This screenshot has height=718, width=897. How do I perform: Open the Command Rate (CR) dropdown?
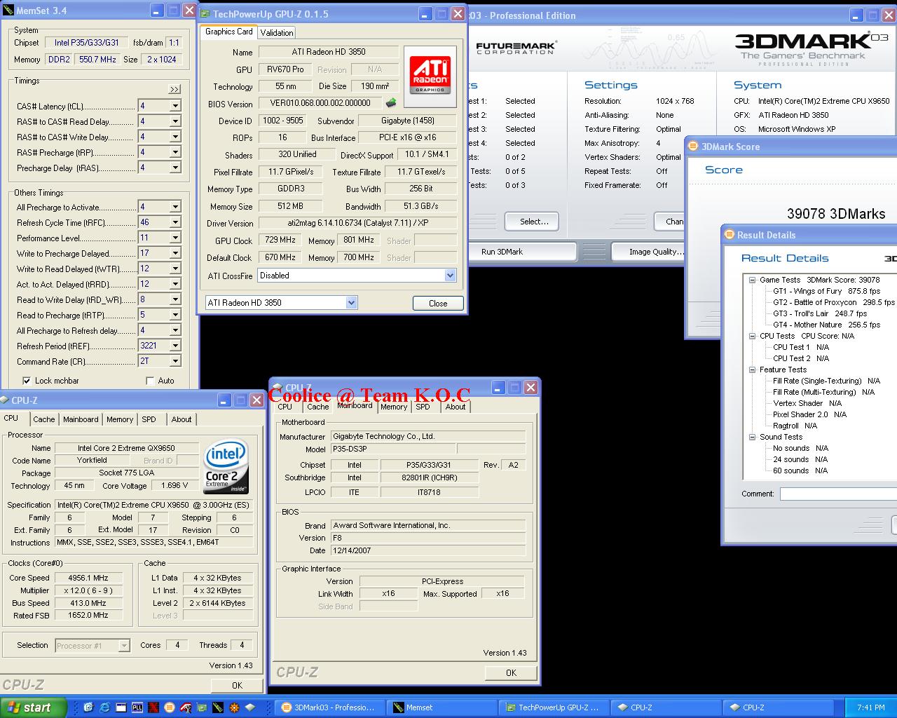click(175, 361)
